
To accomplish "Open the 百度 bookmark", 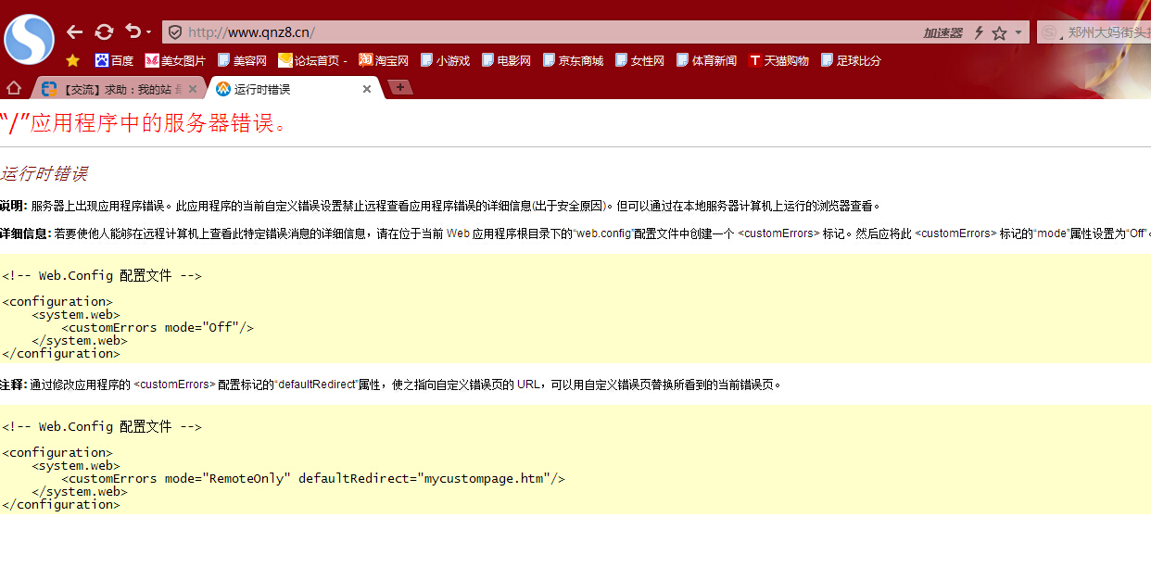I will 114,61.
